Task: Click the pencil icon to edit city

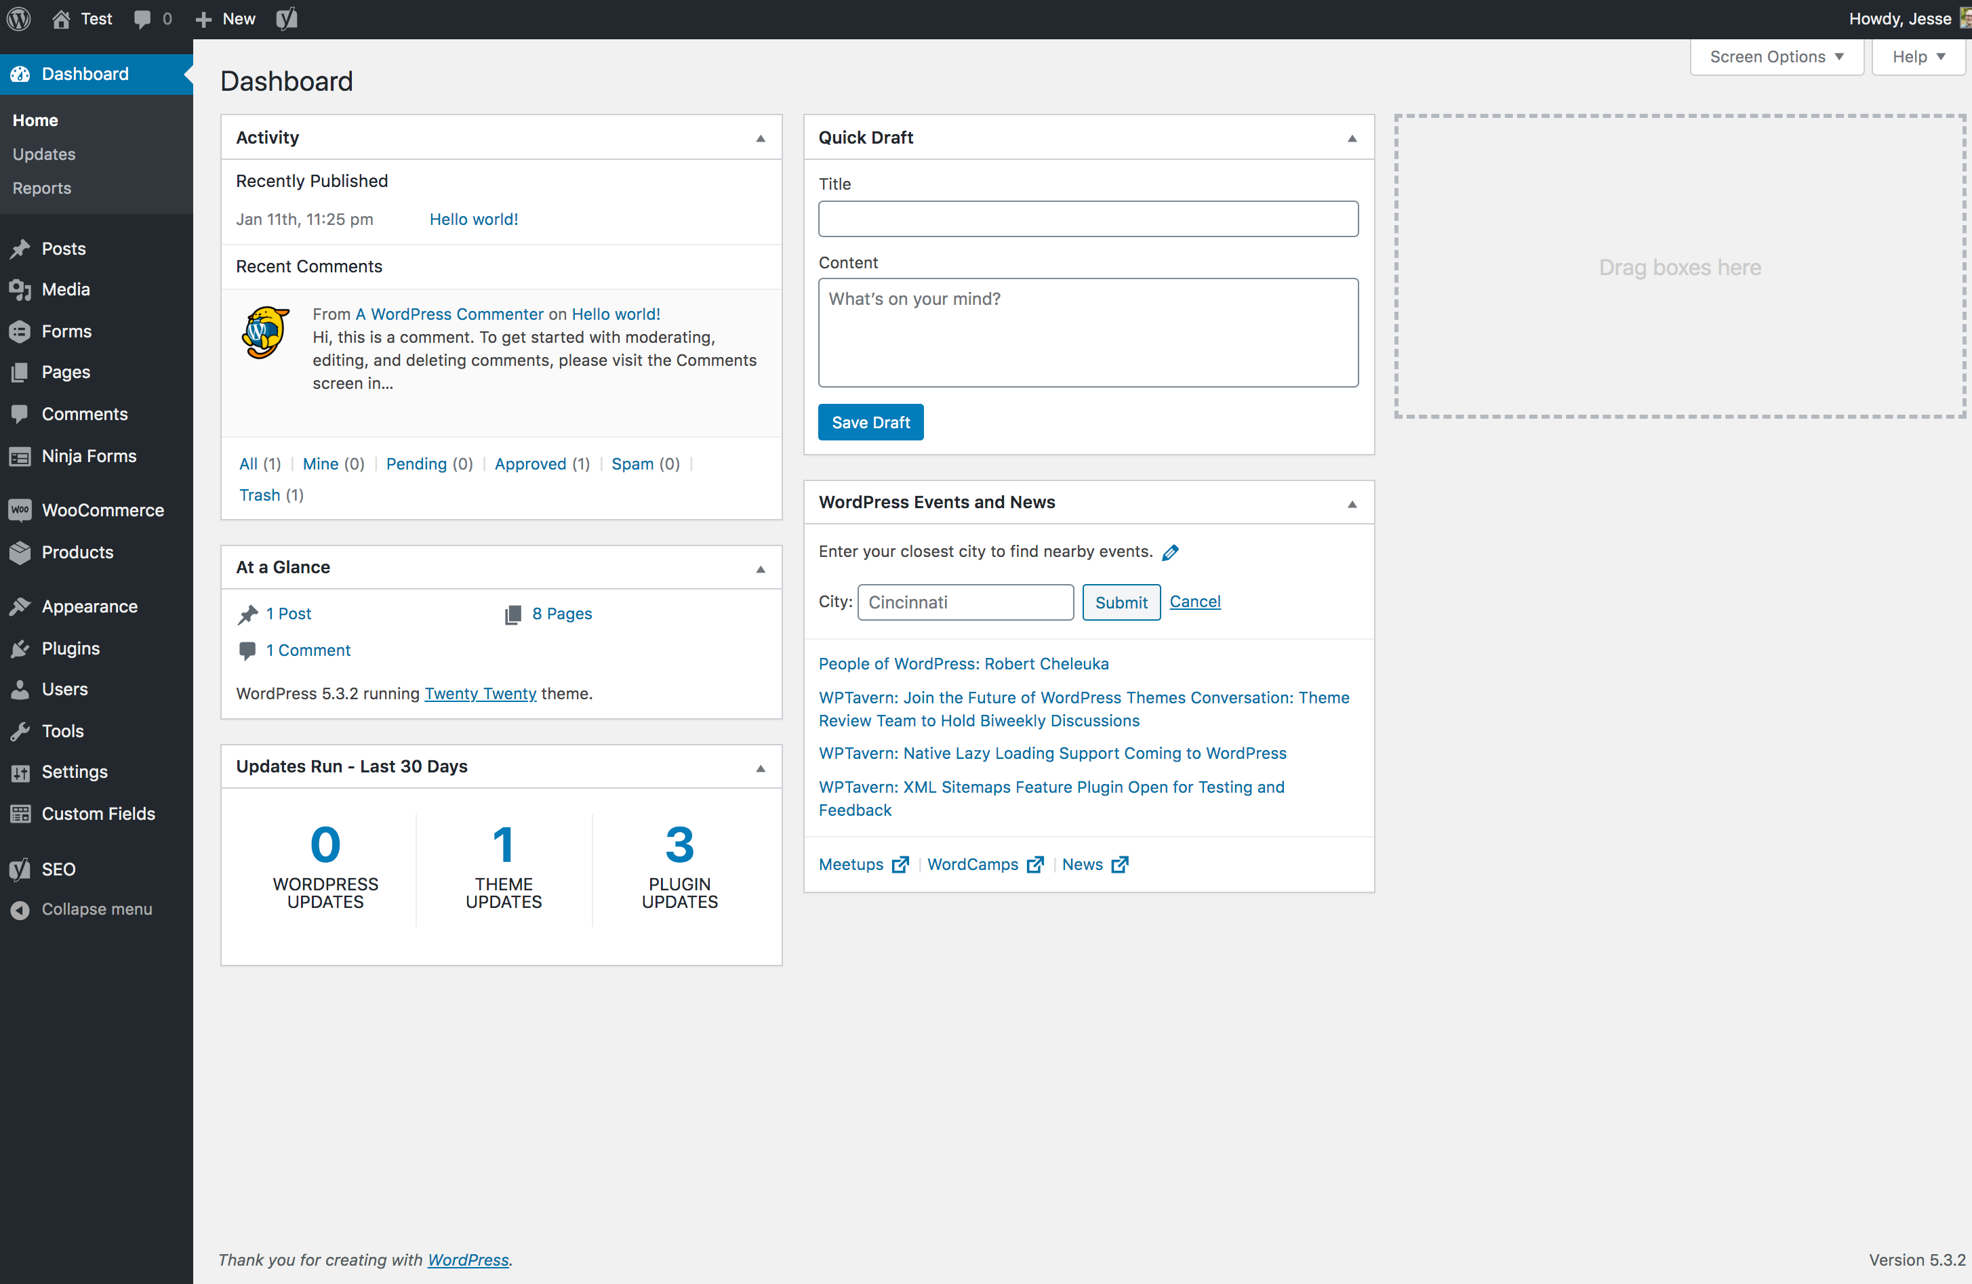Action: click(1171, 552)
